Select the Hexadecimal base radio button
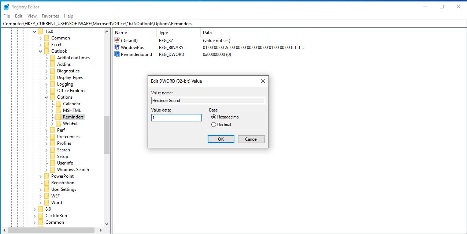The image size is (467, 234). tap(214, 117)
